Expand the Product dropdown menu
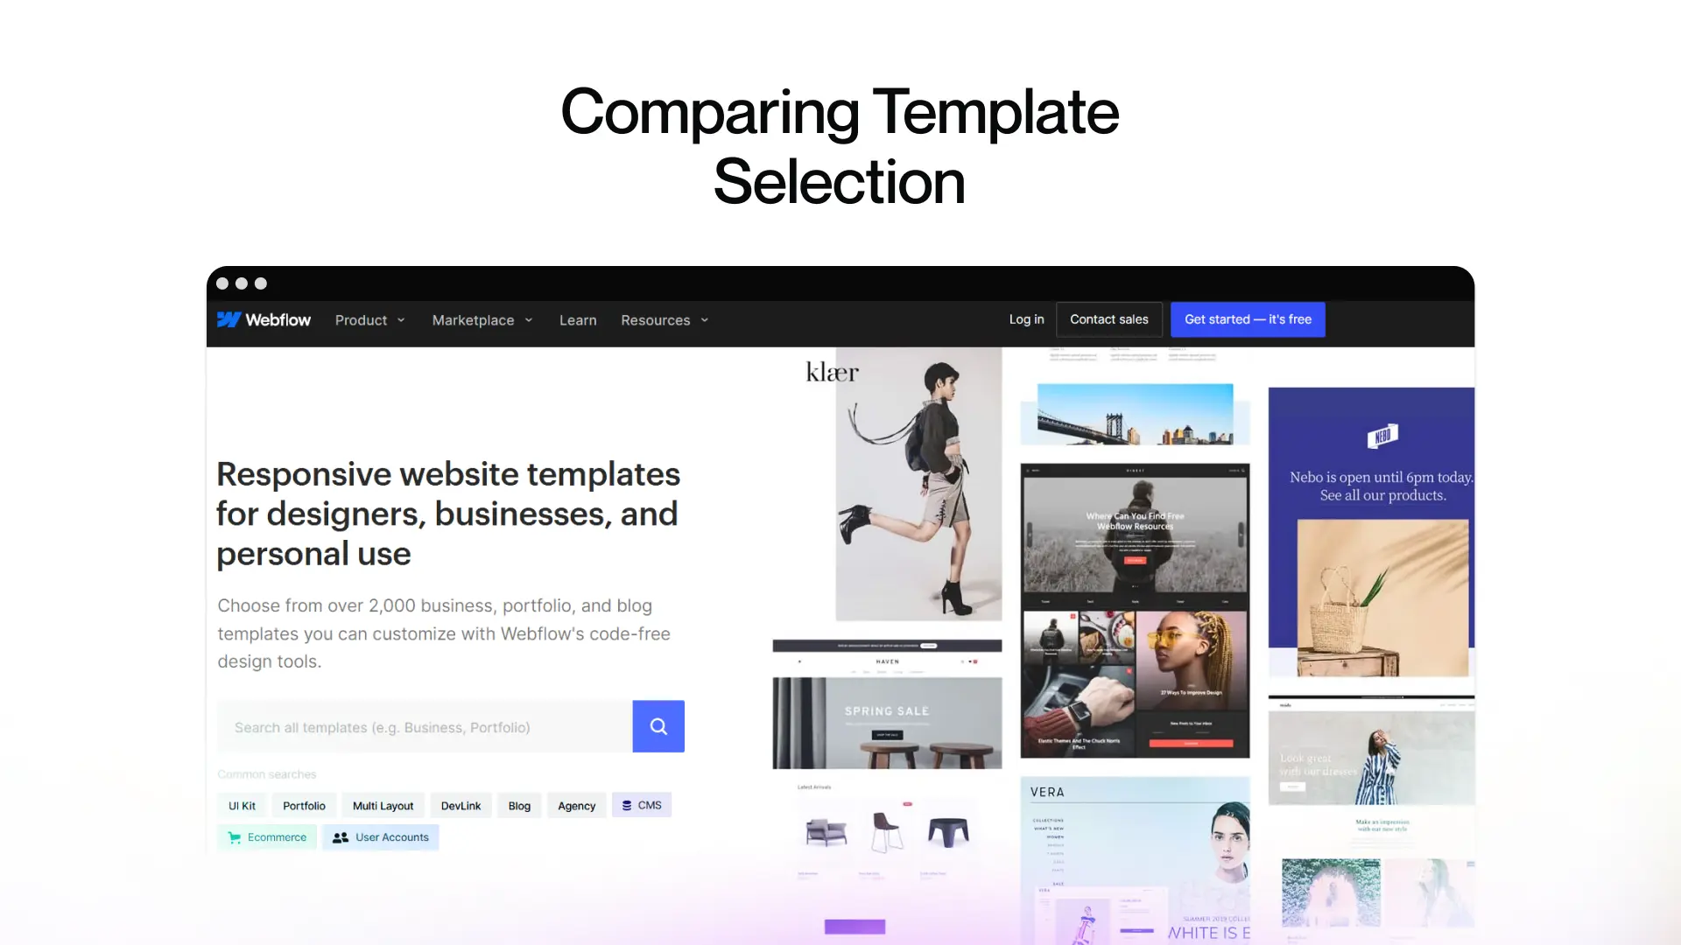Viewport: 1681px width, 945px height. tap(369, 319)
